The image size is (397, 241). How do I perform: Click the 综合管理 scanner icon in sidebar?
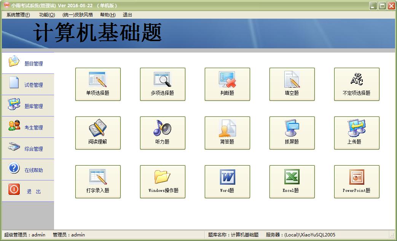point(14,147)
